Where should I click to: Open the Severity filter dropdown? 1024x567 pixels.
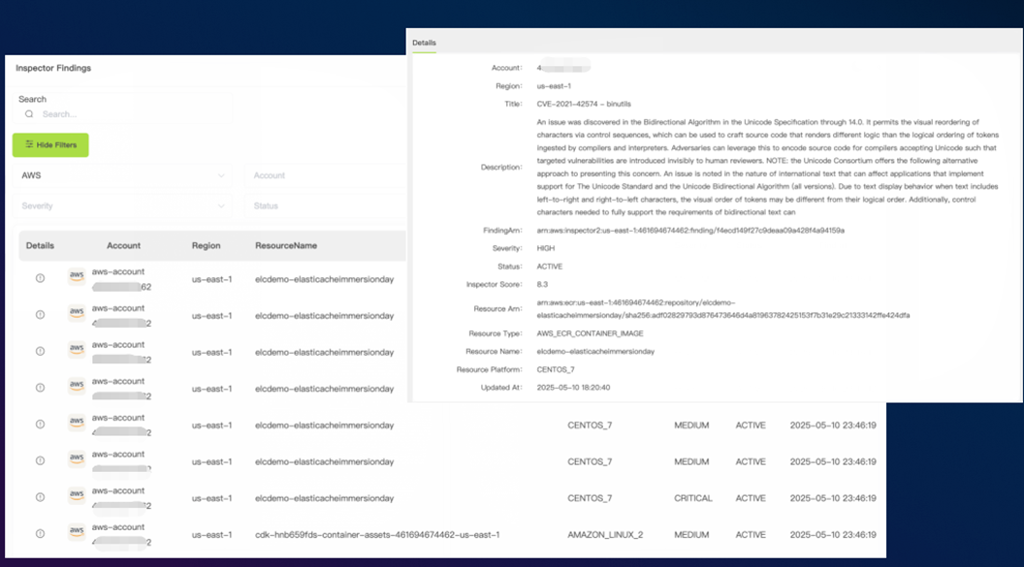123,206
